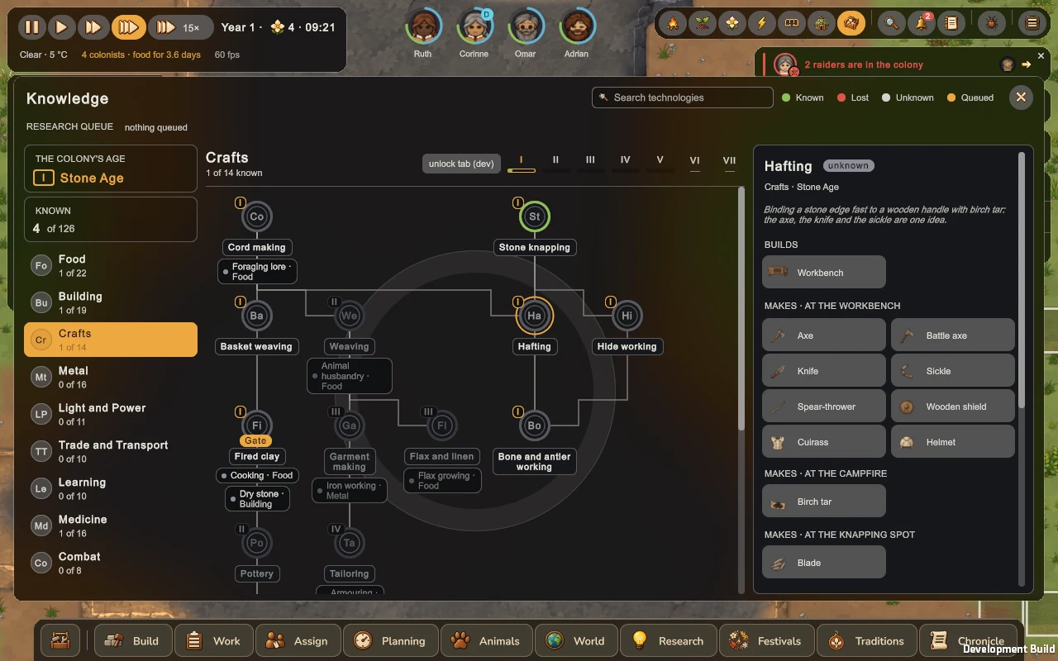Open the notification bell with 2 alerts

click(x=921, y=24)
